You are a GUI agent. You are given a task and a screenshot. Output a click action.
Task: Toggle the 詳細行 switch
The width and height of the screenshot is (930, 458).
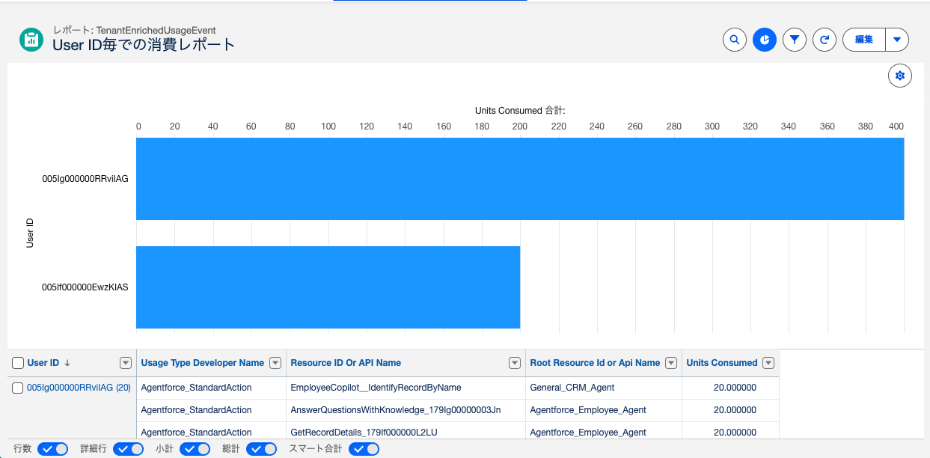coord(128,449)
